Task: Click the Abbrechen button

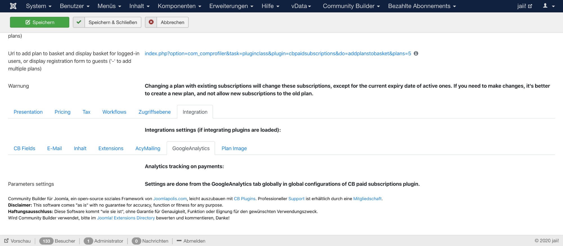Action: pos(172,22)
